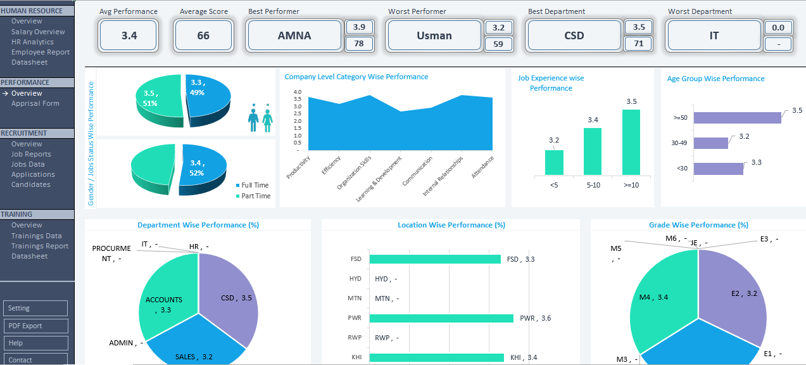This screenshot has height=365, width=806.
Task: Open the Datasheet under Human Resource
Action: point(30,62)
